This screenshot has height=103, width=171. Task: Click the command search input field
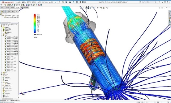click(x=147, y=2)
